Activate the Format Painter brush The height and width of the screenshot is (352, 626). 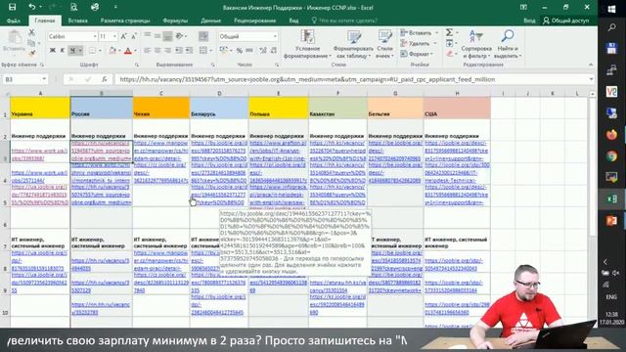click(x=31, y=53)
